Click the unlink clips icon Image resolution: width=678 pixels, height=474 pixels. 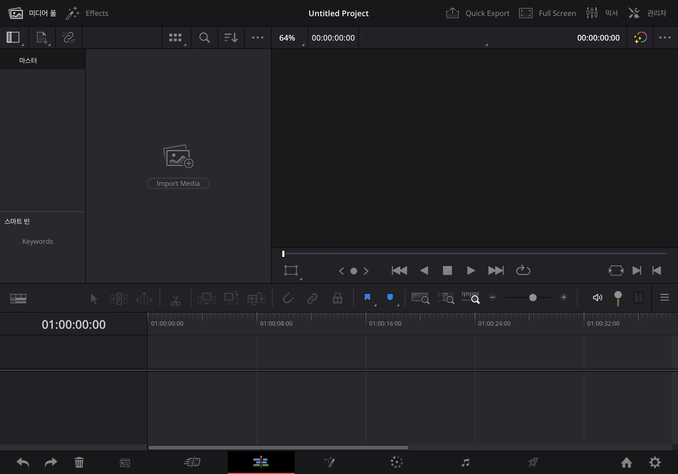point(68,38)
